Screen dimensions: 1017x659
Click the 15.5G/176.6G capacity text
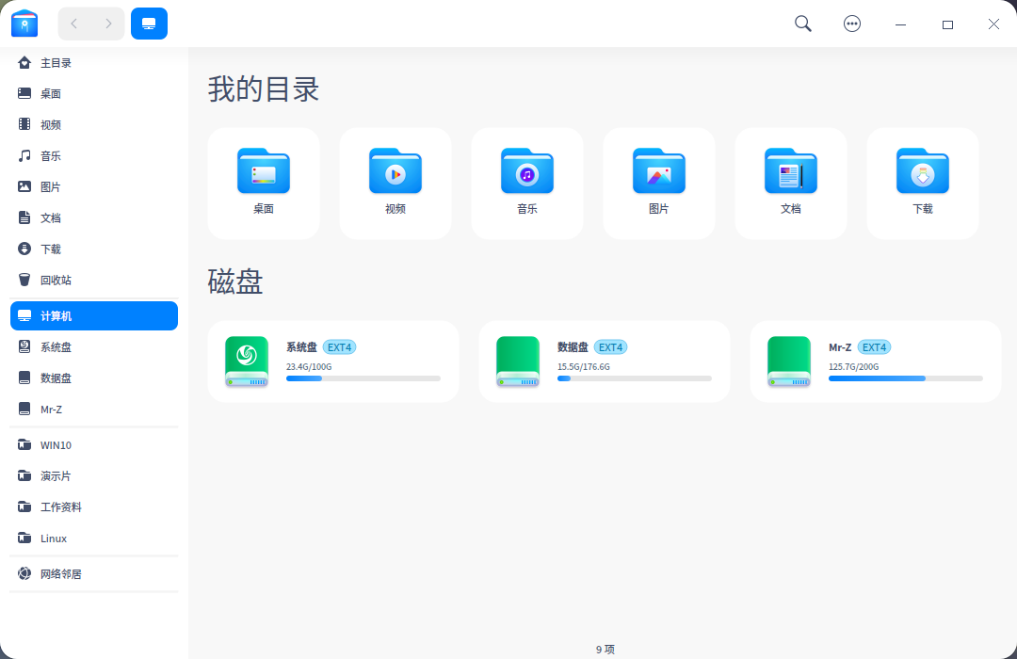[x=584, y=366]
